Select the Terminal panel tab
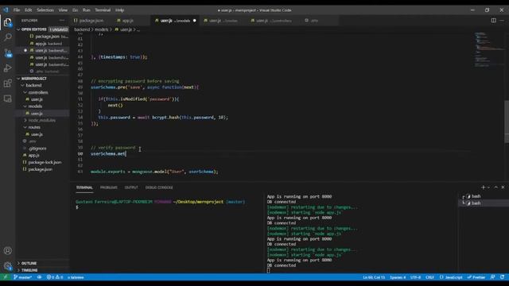Image resolution: width=509 pixels, height=286 pixels. tap(84, 187)
